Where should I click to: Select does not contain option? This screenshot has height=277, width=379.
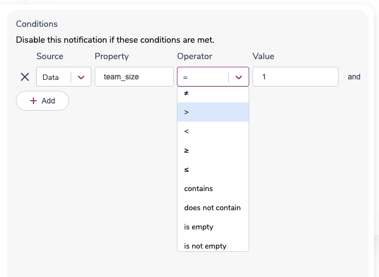click(213, 207)
